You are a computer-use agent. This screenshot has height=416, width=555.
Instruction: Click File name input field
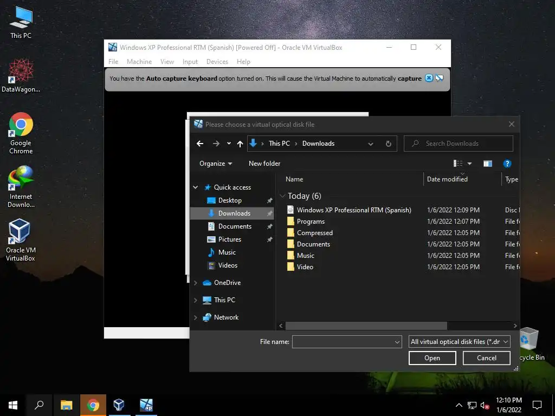tap(343, 342)
